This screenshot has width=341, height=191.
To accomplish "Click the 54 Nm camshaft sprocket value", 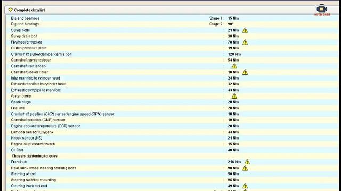I will (233, 60).
